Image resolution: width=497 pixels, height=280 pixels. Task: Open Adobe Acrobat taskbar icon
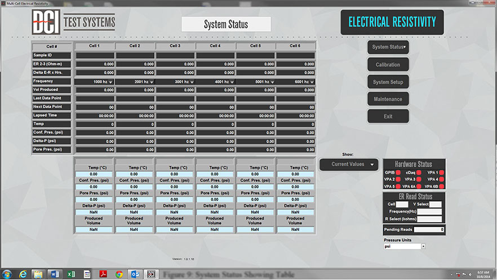click(x=103, y=274)
